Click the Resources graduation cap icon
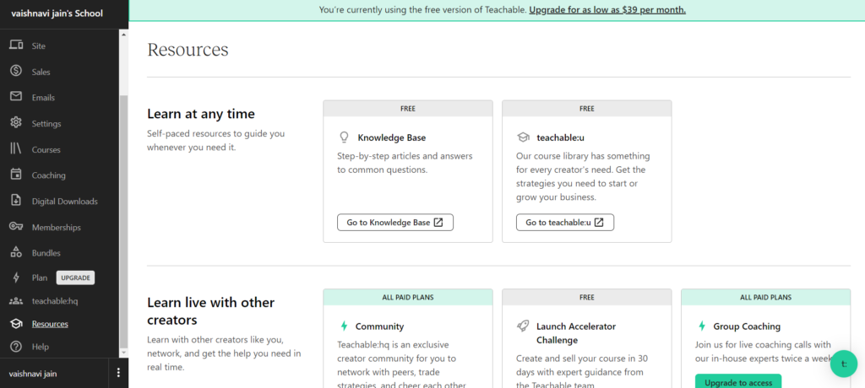 click(x=16, y=324)
